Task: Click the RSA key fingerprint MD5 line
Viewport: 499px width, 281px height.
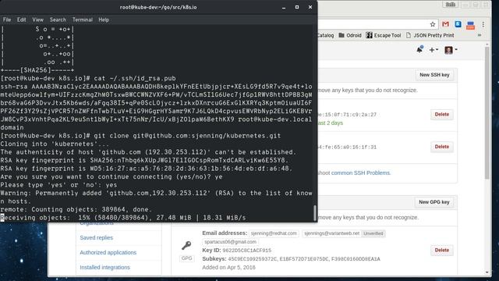Action: 146,169
